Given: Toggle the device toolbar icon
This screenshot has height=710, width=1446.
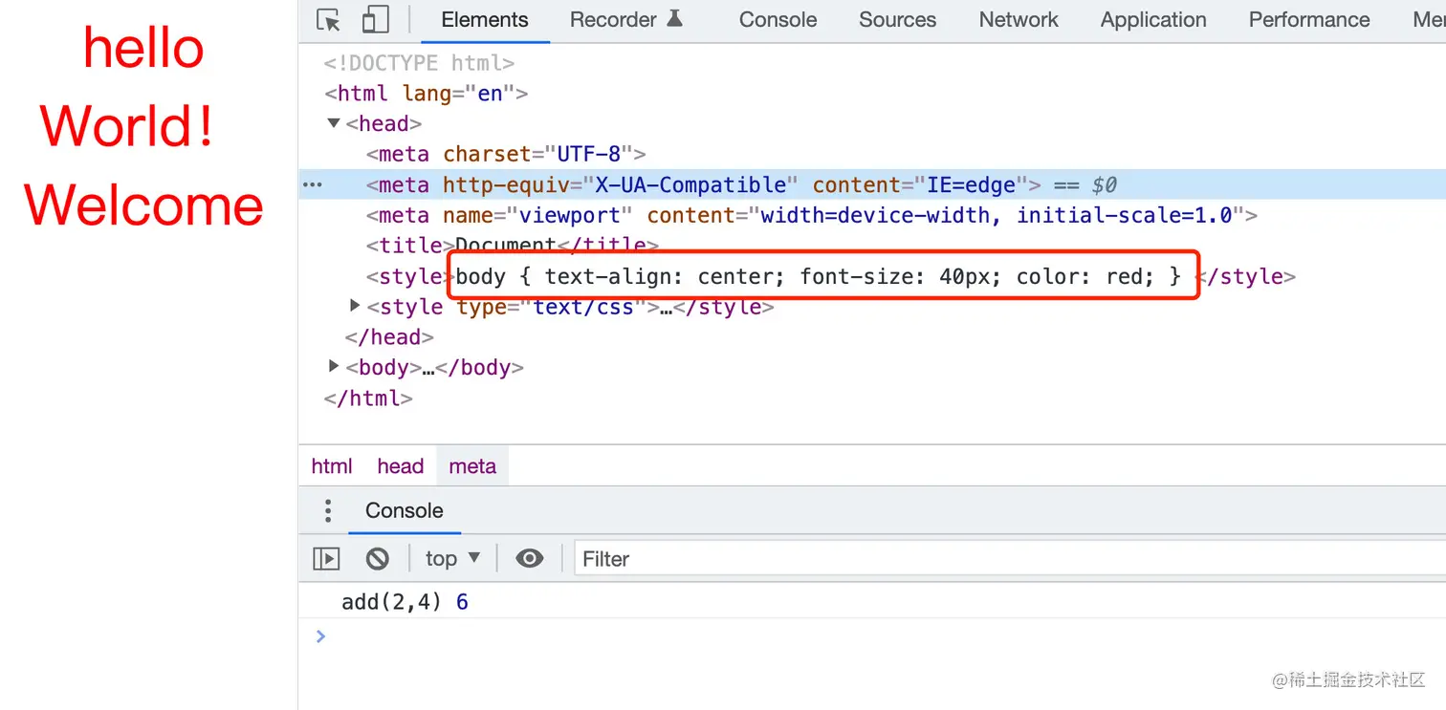Looking at the screenshot, I should tap(376, 20).
